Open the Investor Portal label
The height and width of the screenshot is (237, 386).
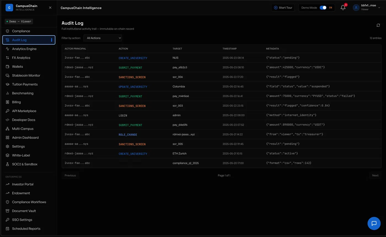point(23,184)
